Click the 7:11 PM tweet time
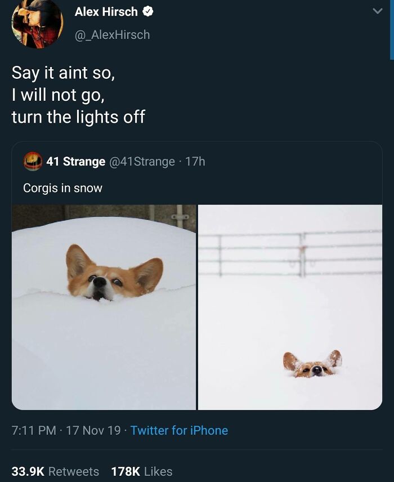 (x=33, y=430)
